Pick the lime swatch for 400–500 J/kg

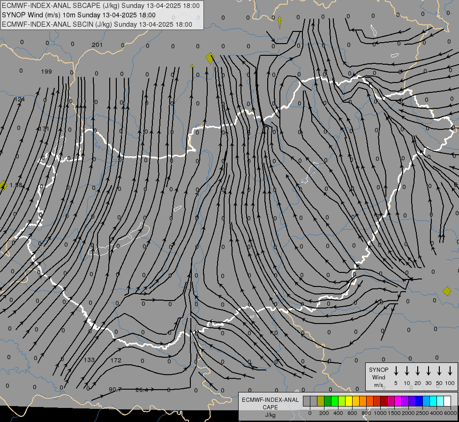coord(342,401)
